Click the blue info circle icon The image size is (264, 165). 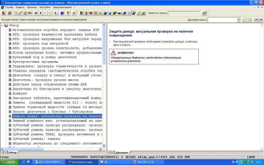62,13
